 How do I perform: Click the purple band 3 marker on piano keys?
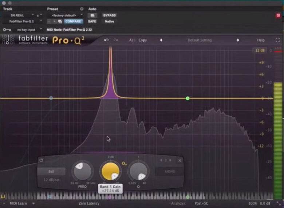click(x=110, y=197)
